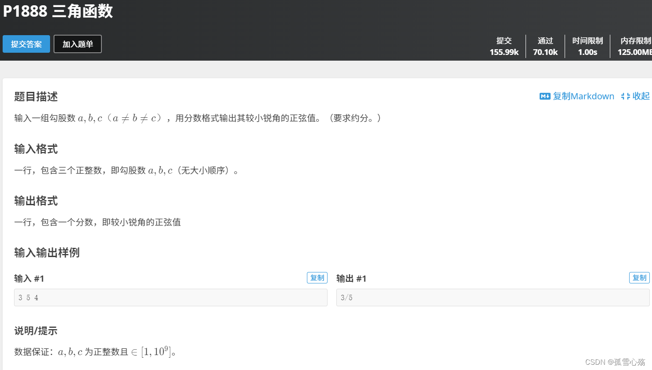Click the chevron icon beside 收起
This screenshot has height=370, width=652.
(x=626, y=96)
